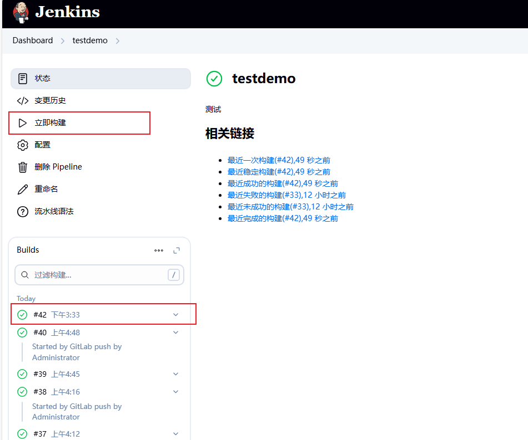
Task: Click the 测试 description text
Action: coord(213,109)
